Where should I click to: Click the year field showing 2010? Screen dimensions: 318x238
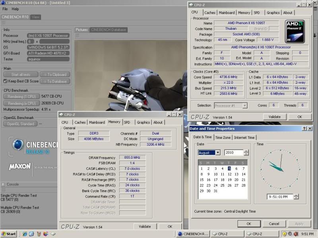click(x=234, y=153)
